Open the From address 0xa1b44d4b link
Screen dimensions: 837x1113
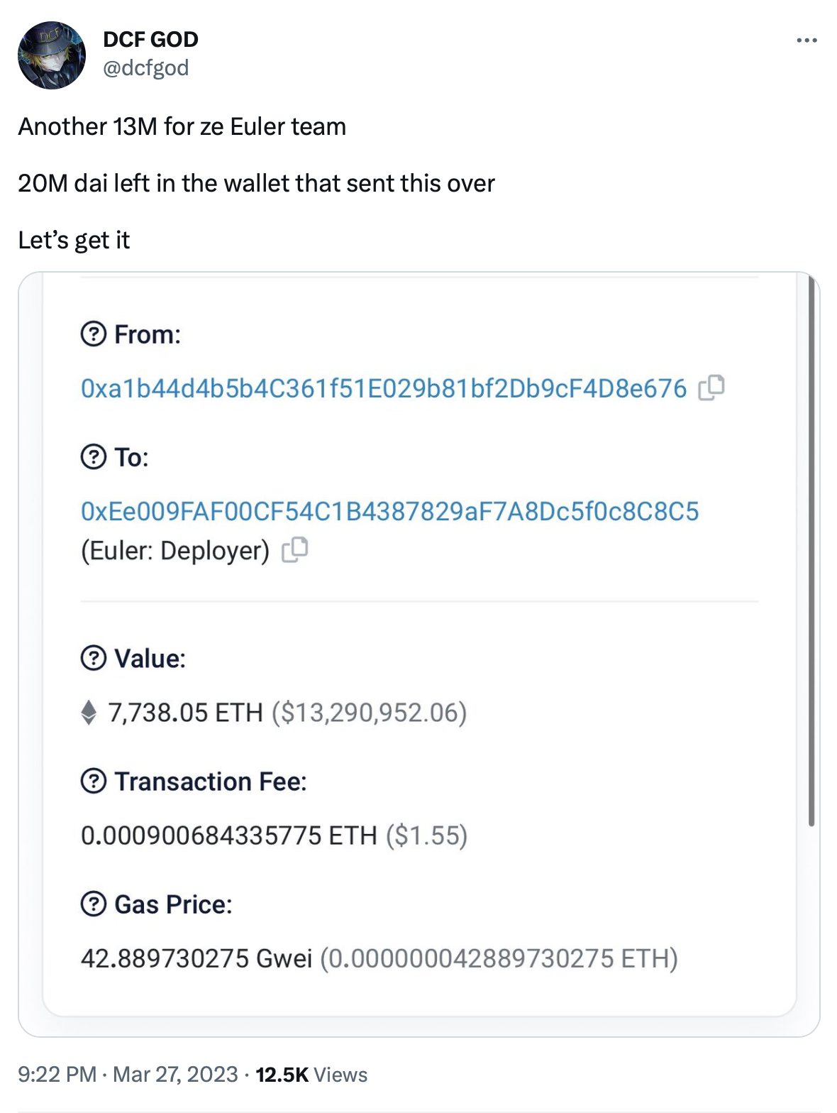[x=383, y=388]
